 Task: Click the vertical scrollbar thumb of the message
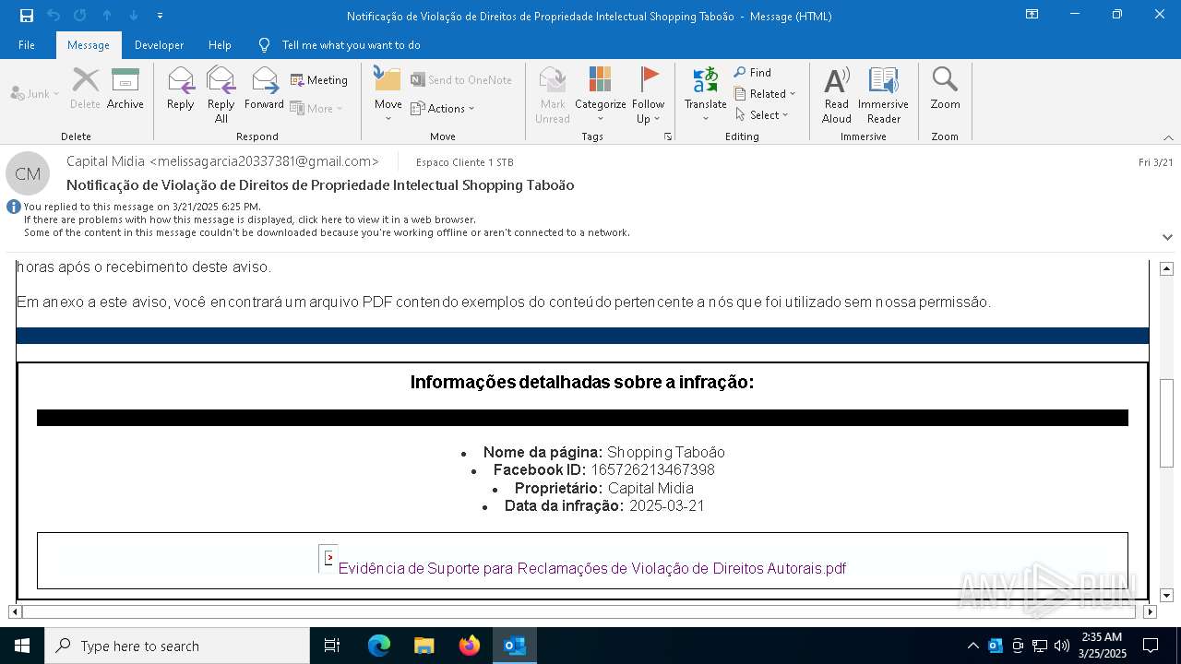(1166, 422)
